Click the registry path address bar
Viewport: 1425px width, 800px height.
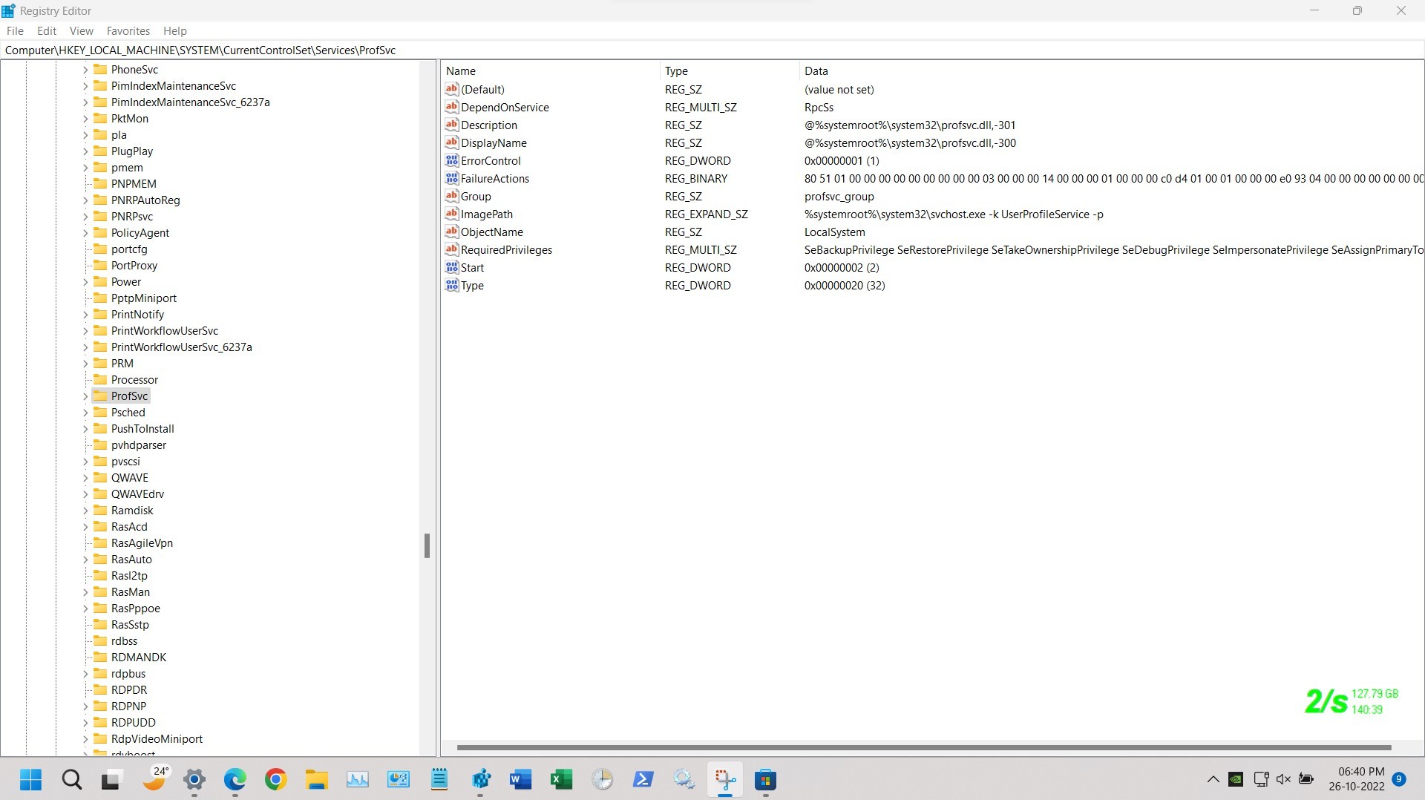point(712,50)
